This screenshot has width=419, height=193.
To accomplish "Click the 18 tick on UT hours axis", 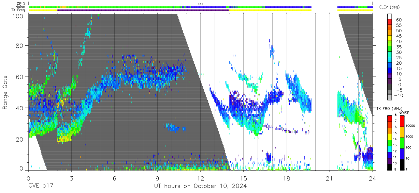I will coord(286,178).
